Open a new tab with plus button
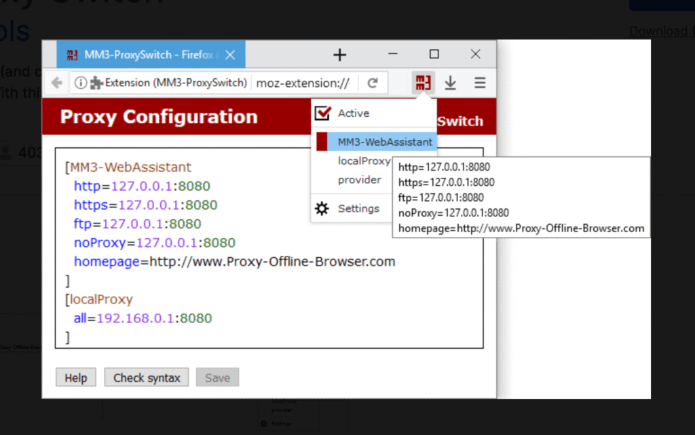Image resolution: width=695 pixels, height=435 pixels. tap(339, 55)
